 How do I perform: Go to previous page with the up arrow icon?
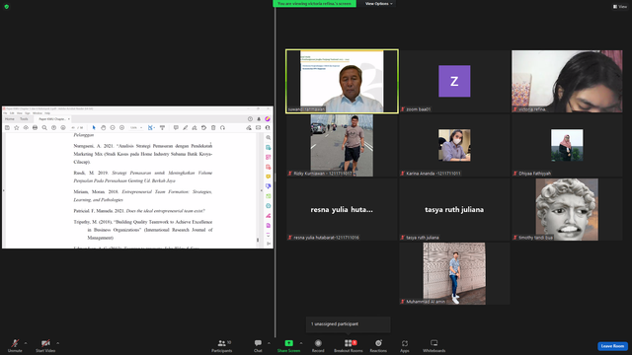click(53, 127)
